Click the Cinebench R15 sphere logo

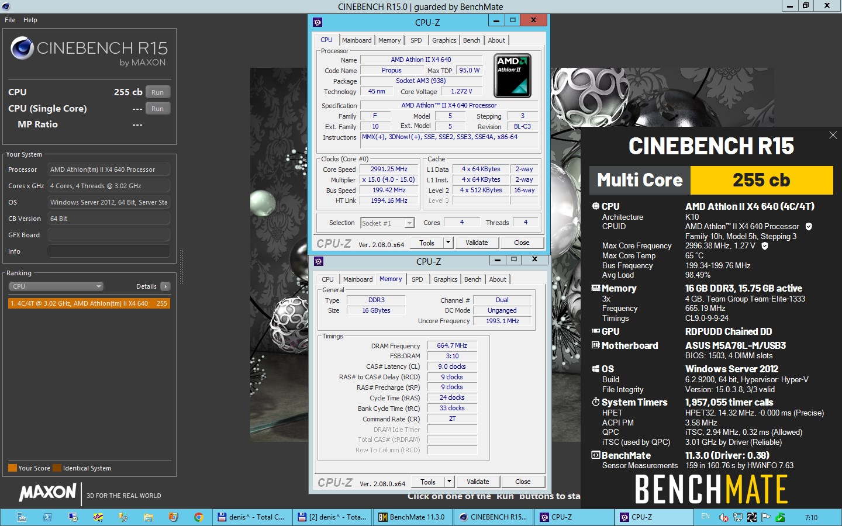coord(22,48)
